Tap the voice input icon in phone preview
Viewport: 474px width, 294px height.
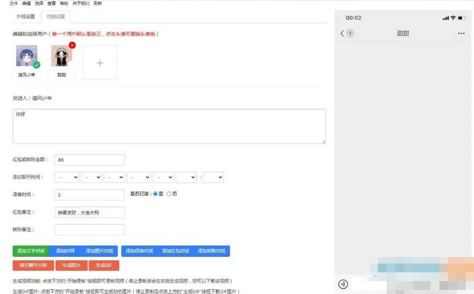(x=343, y=284)
